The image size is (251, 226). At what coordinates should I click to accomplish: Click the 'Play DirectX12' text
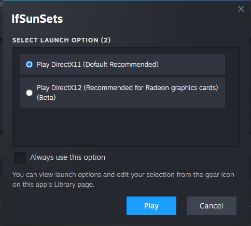[x=59, y=88]
